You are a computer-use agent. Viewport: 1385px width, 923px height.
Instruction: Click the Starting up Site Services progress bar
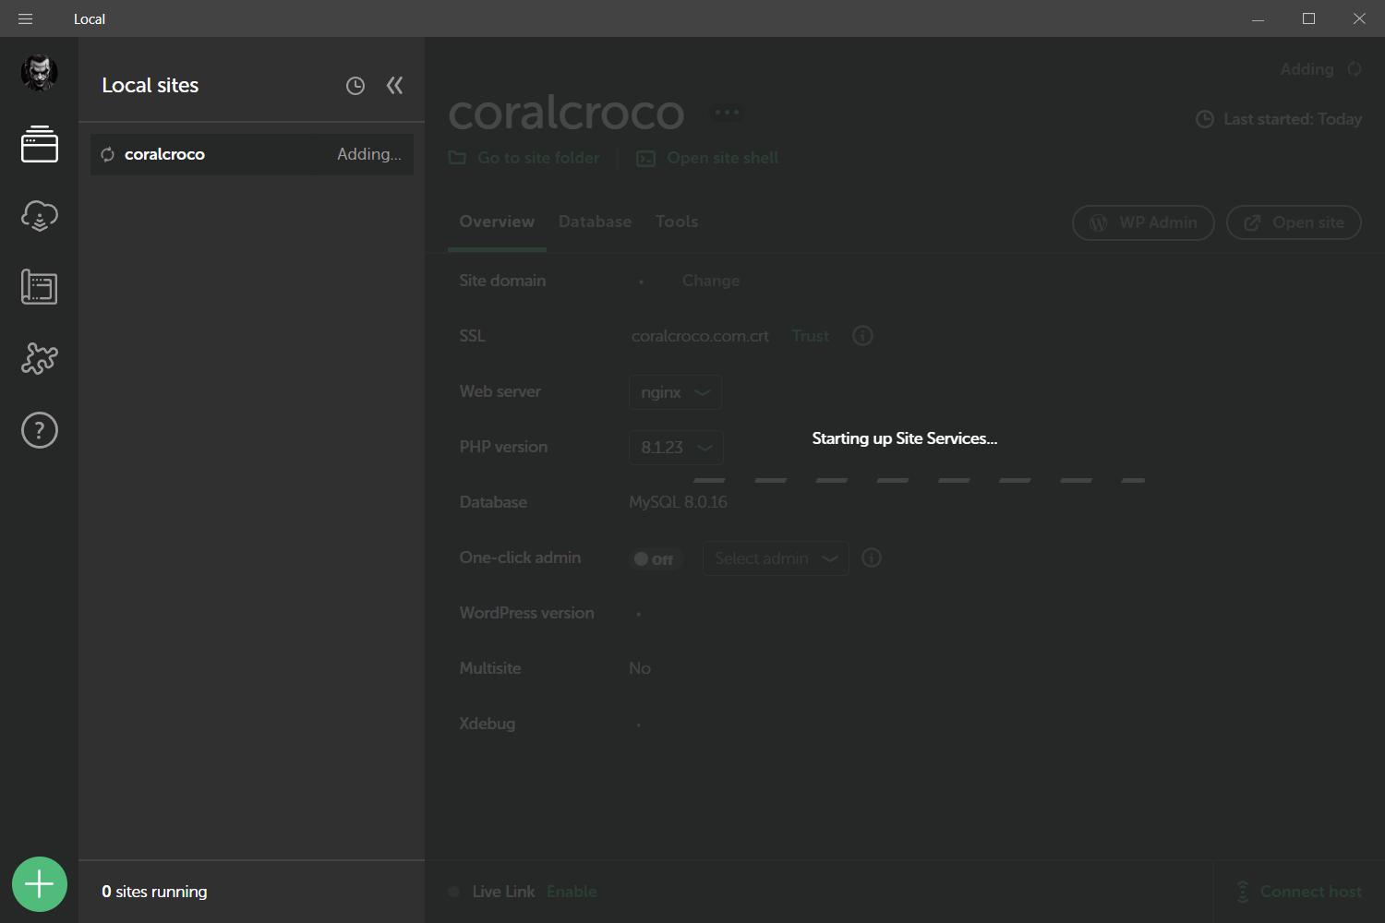[920, 481]
